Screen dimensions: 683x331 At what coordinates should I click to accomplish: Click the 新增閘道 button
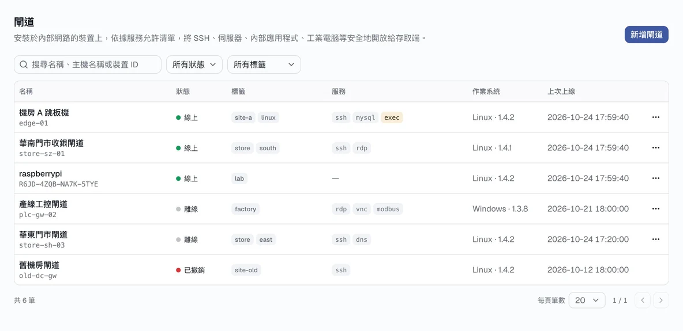click(647, 35)
